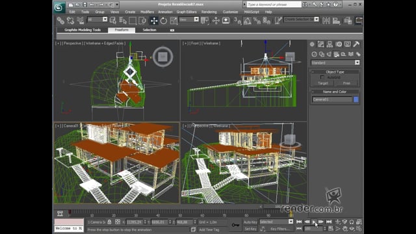Screen dimensions: 416x234
Task: Open the Create Selection Set dropdown
Action: [x=317, y=19]
